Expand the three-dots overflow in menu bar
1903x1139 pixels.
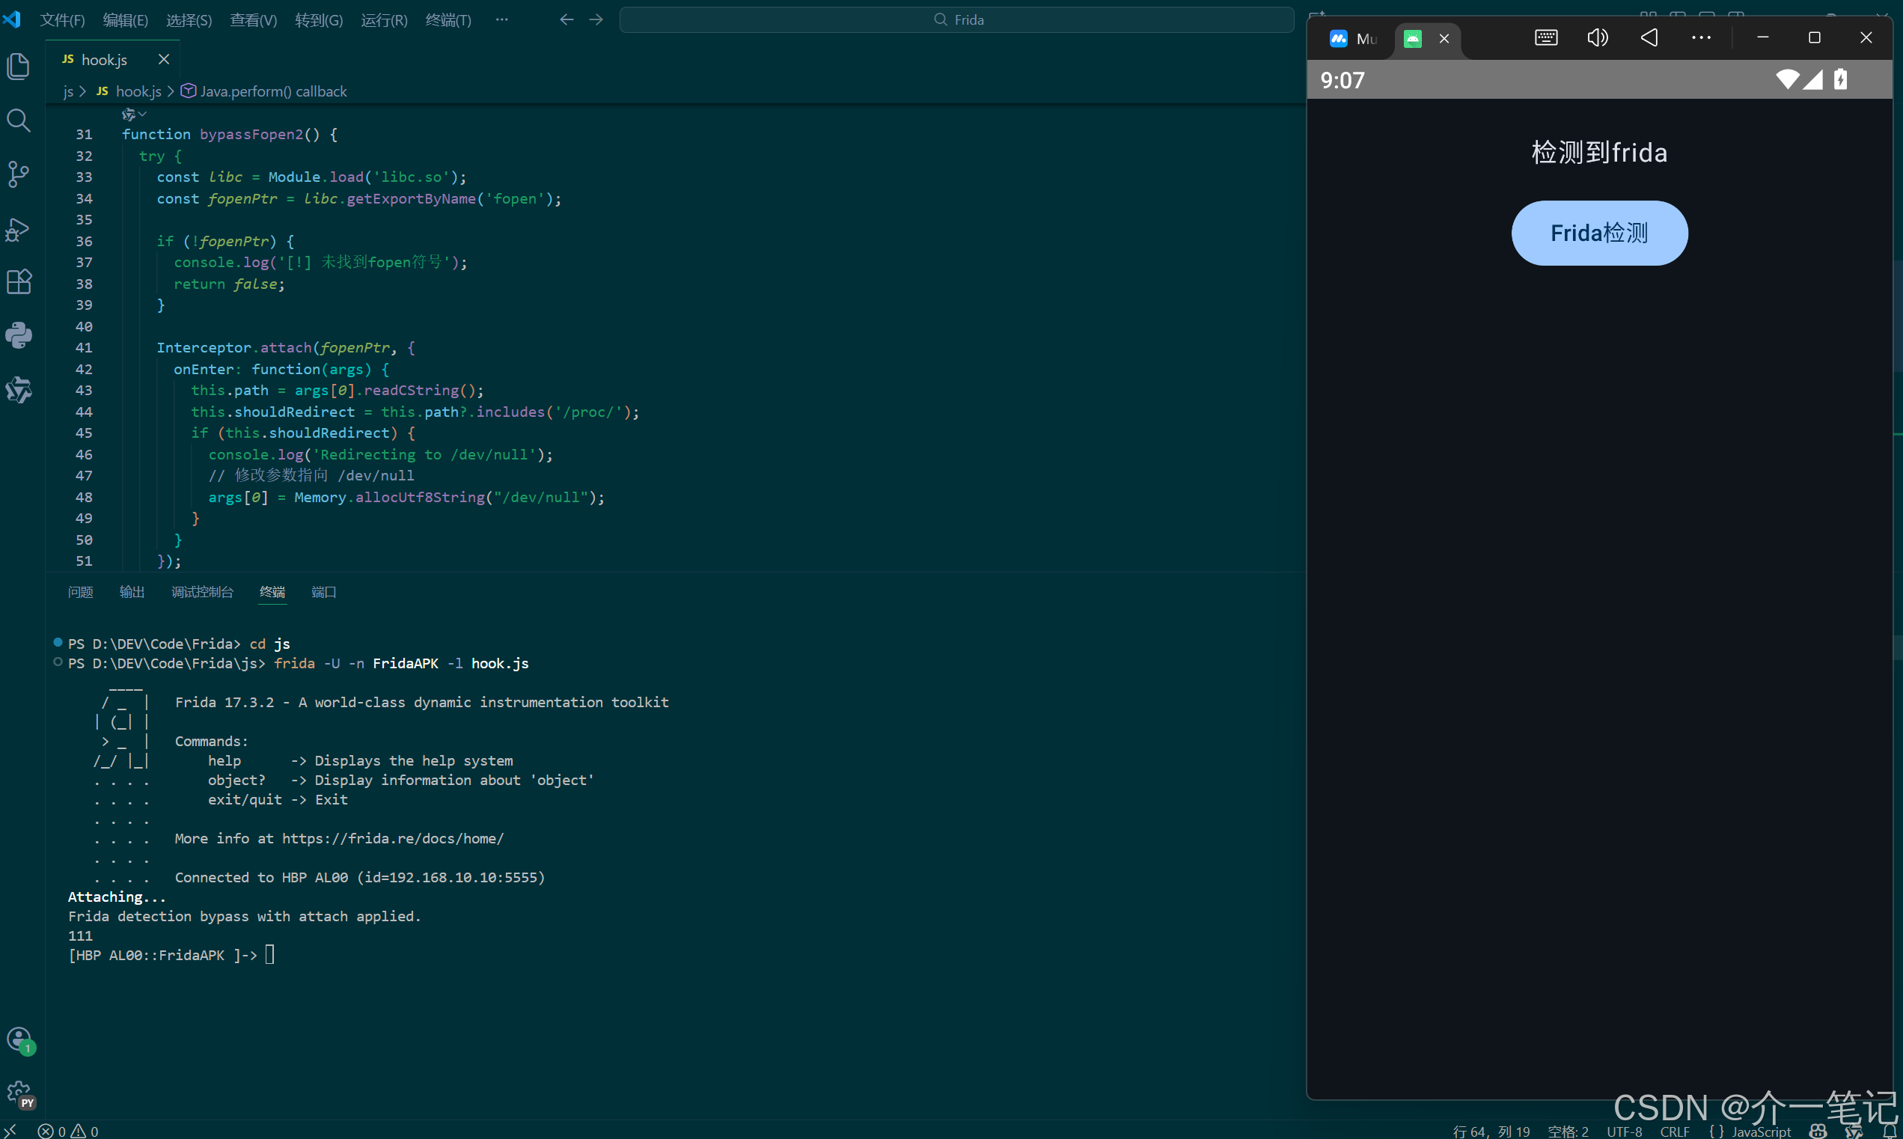click(502, 19)
